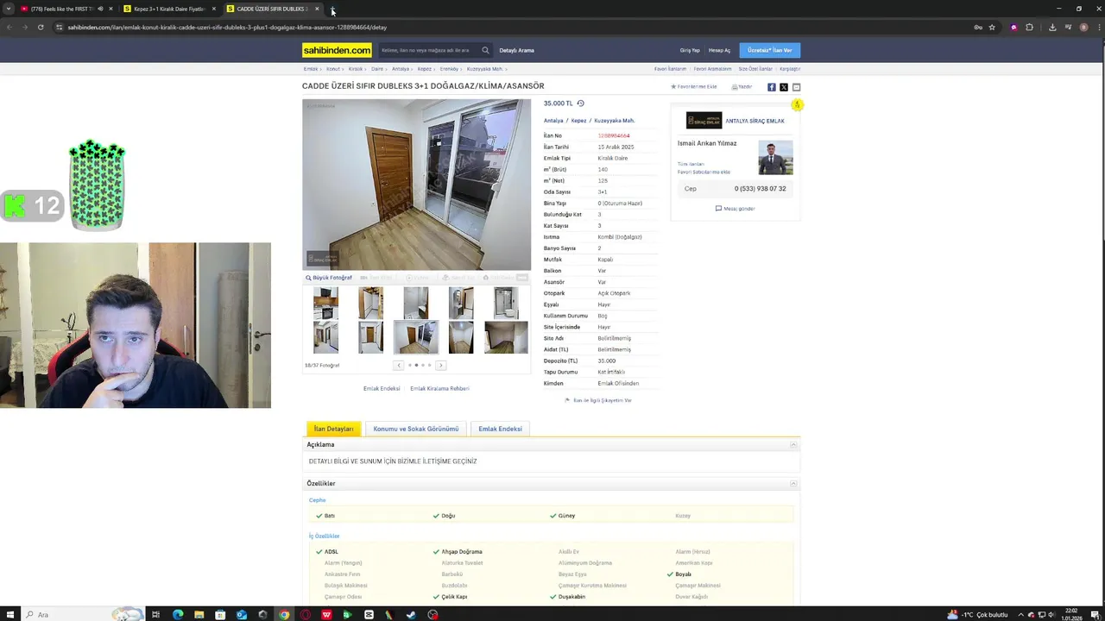Image resolution: width=1105 pixels, height=621 pixels.
Task: Open Chrome tab search dropdown
Action: (8, 9)
